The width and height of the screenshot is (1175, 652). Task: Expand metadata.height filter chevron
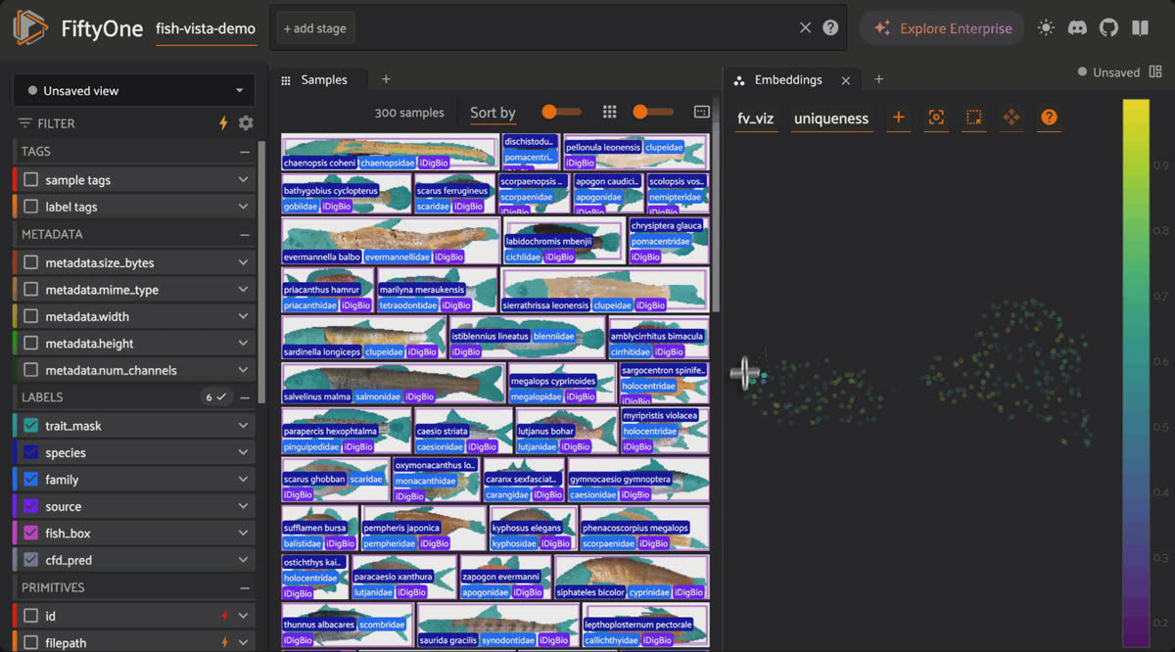pyautogui.click(x=243, y=344)
